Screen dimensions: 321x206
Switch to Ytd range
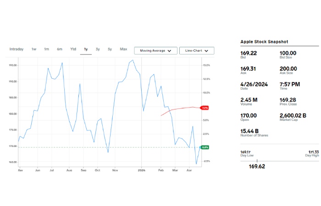coord(73,49)
